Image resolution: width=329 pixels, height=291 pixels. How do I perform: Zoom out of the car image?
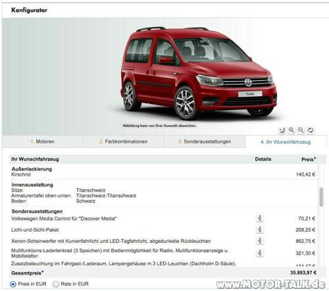tap(301, 130)
